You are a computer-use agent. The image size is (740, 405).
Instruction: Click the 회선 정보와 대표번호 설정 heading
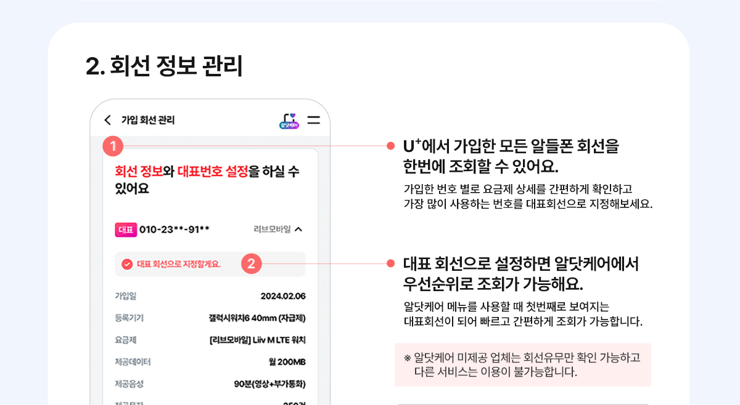coord(207,179)
